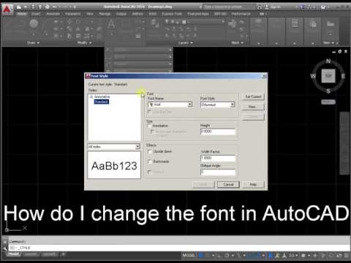351x263 pixels.
Task: Click the greyed Delete button in Text Style
Action: coord(253,117)
